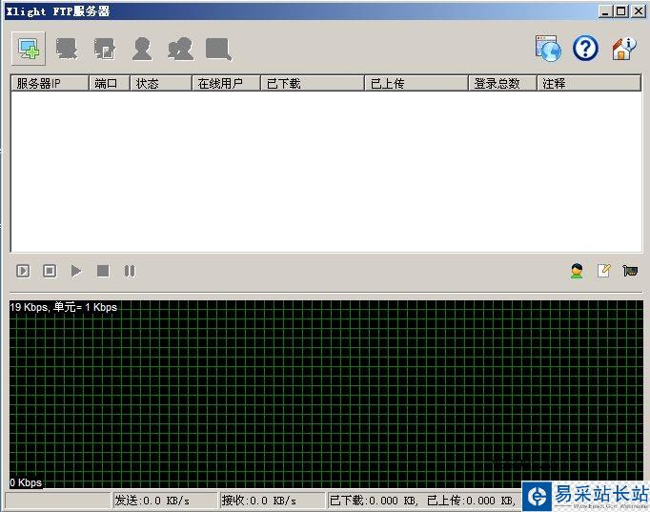Viewport: 650px width, 512px height.
Task: Click the 0 Kbps graph baseline label
Action: [26, 482]
